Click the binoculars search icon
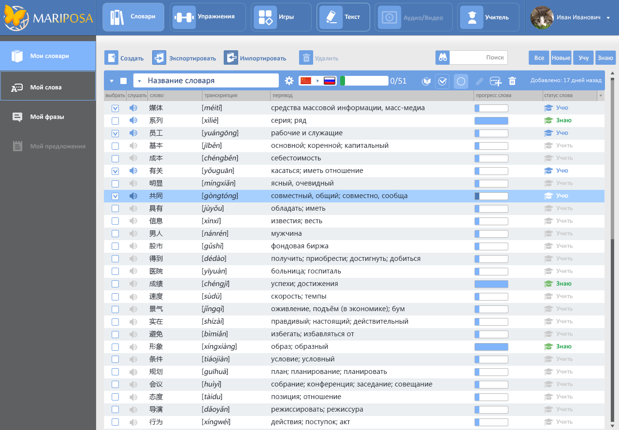 click(442, 57)
